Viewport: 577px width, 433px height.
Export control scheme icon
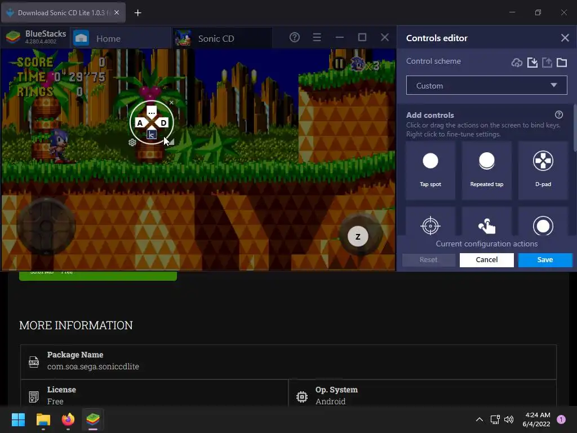(x=547, y=63)
